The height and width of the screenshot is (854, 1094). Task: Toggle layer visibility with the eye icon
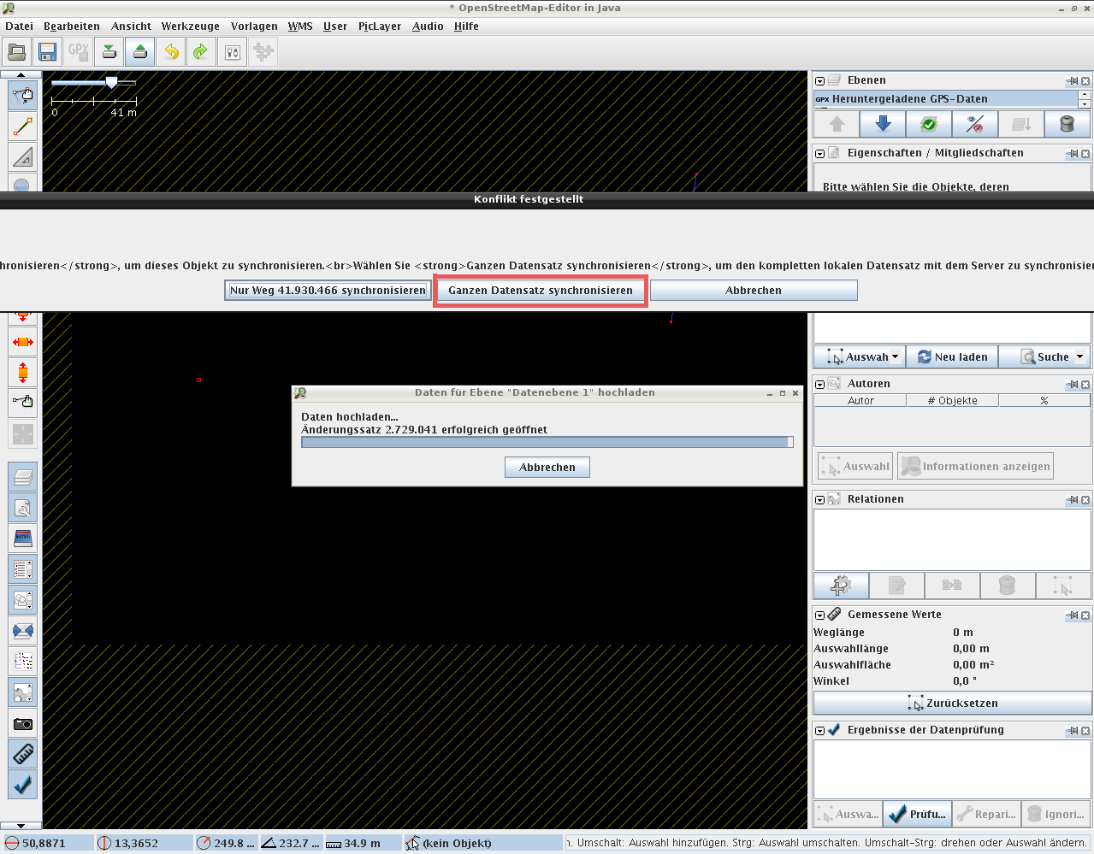pos(975,125)
